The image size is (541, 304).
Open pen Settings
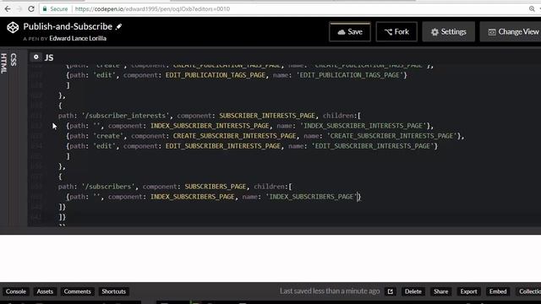[x=449, y=32]
